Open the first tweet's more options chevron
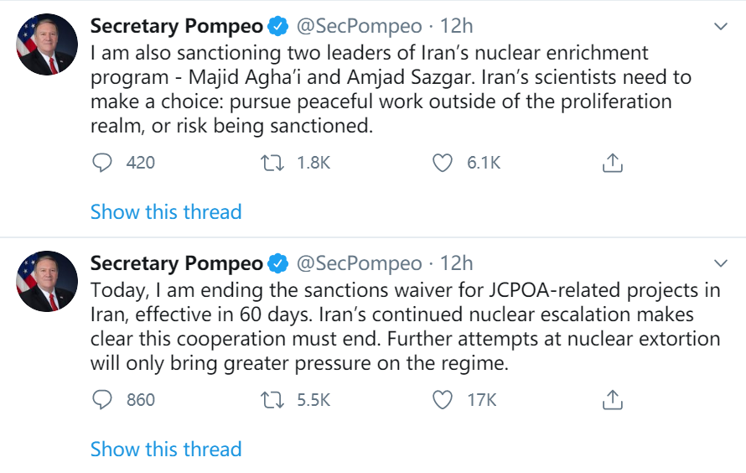 pos(720,27)
